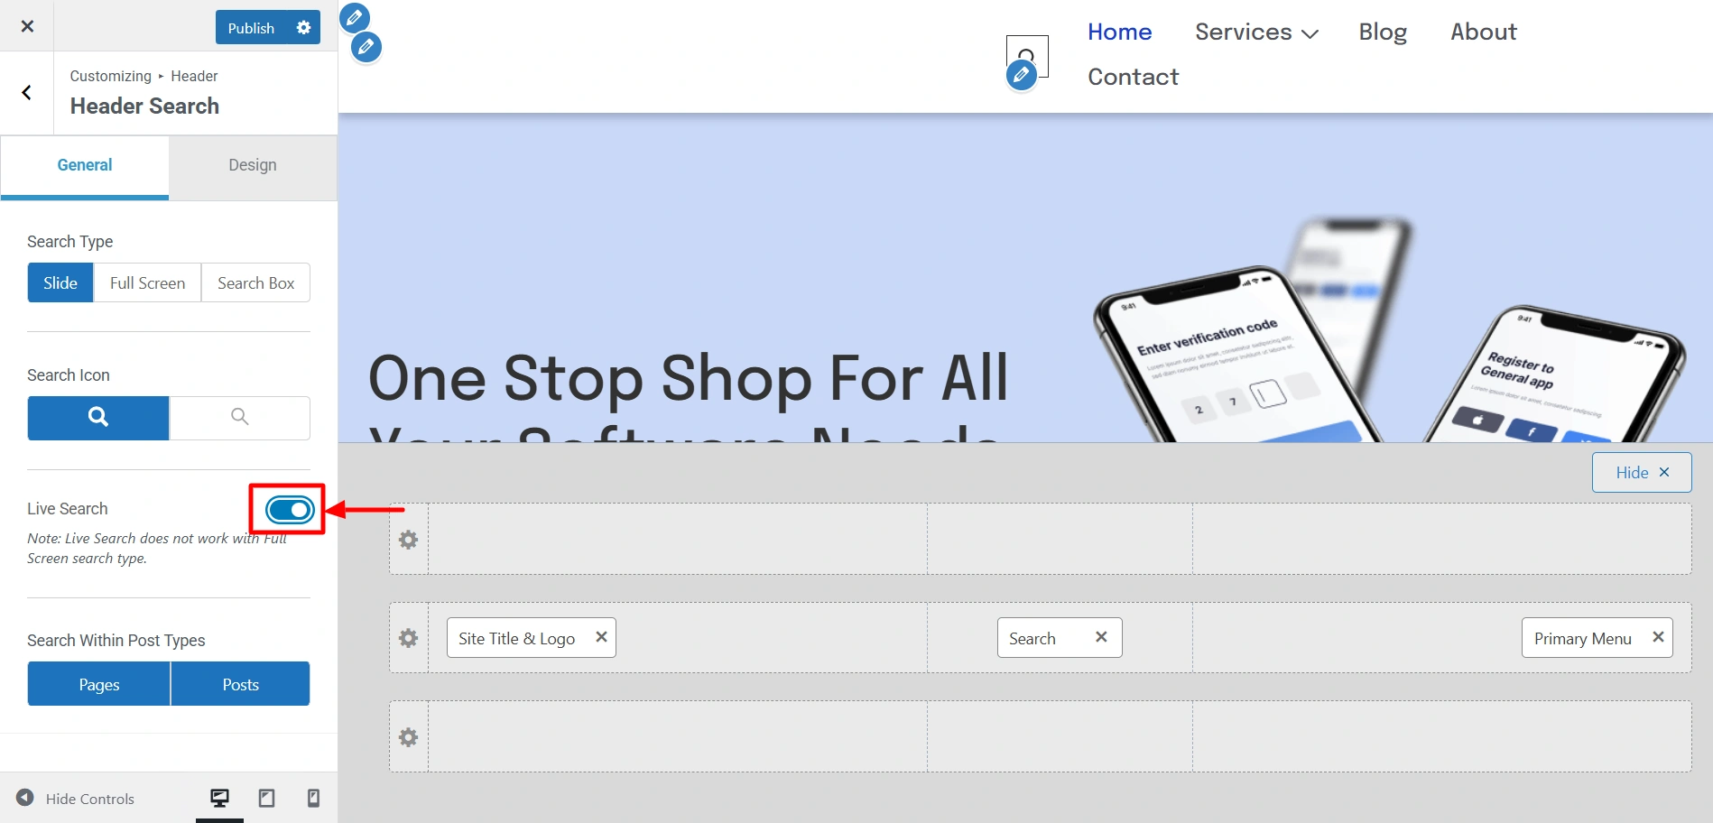The width and height of the screenshot is (1713, 823).
Task: Switch to the General tab
Action: point(85,166)
